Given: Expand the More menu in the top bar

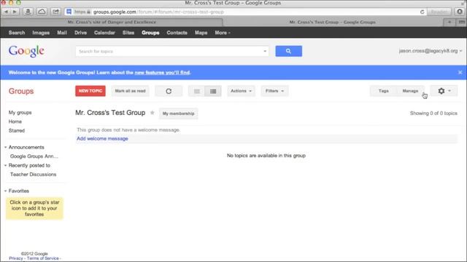Looking at the screenshot, I should (223, 33).
